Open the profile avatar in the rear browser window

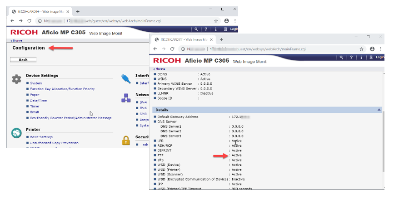coord(226,21)
